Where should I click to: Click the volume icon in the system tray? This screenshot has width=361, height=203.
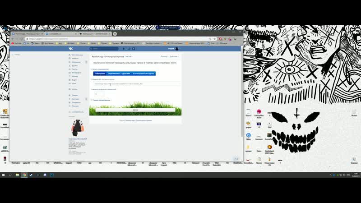344,175
